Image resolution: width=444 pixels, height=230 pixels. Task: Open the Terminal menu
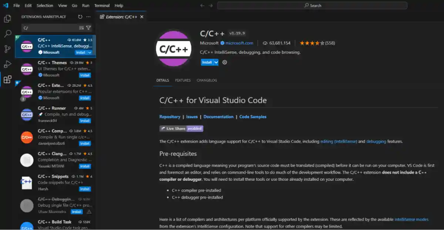coord(102,5)
